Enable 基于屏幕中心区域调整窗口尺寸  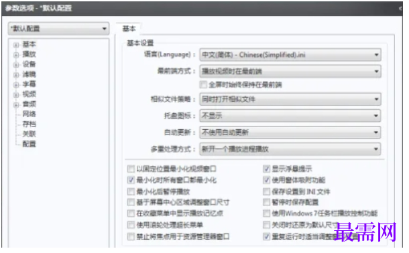coord(131,202)
